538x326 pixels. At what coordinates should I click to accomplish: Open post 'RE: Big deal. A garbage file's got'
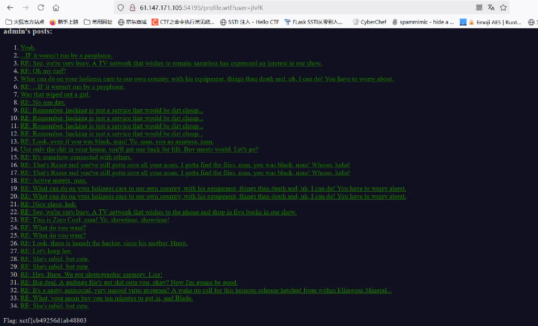[129, 282]
